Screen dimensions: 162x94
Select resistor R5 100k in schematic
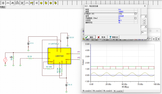click(49, 69)
